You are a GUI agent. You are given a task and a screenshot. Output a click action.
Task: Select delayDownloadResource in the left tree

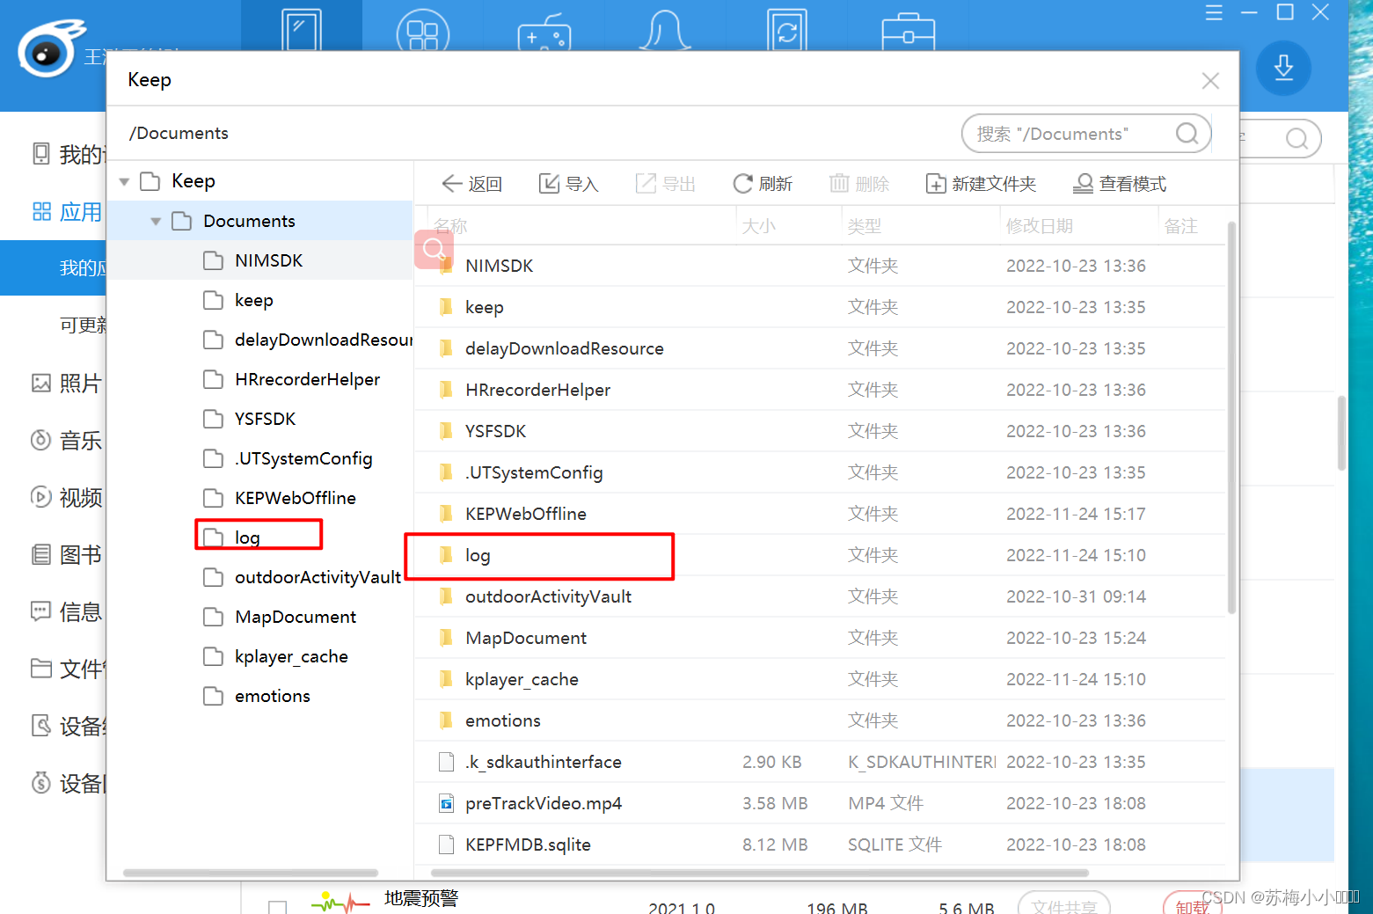259,340
